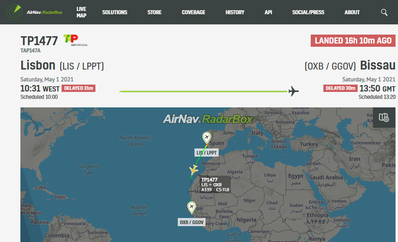This screenshot has height=242, width=398.
Task: Open the Live Map menu item
Action: (x=81, y=12)
